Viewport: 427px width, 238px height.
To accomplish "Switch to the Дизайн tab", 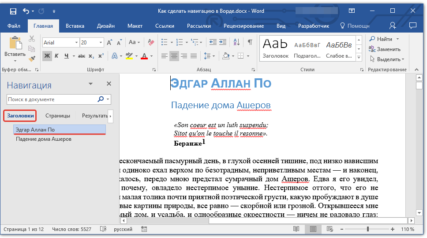I will pos(106,26).
